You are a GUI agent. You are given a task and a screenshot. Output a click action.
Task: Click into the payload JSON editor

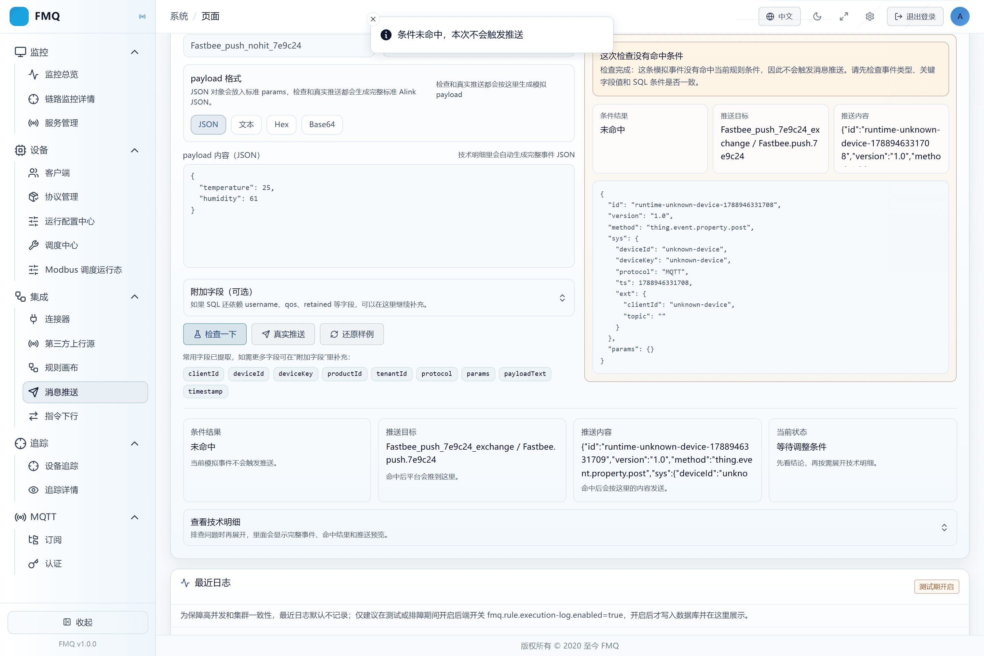[379, 216]
